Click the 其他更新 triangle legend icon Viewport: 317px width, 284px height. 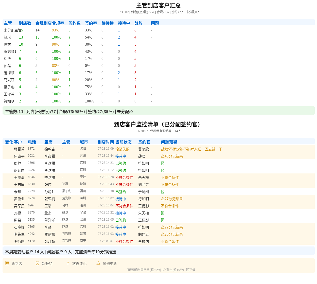pyautogui.click(x=98, y=263)
